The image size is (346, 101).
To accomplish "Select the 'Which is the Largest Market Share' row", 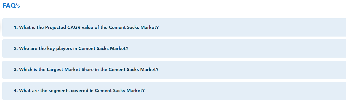I will (174, 70).
